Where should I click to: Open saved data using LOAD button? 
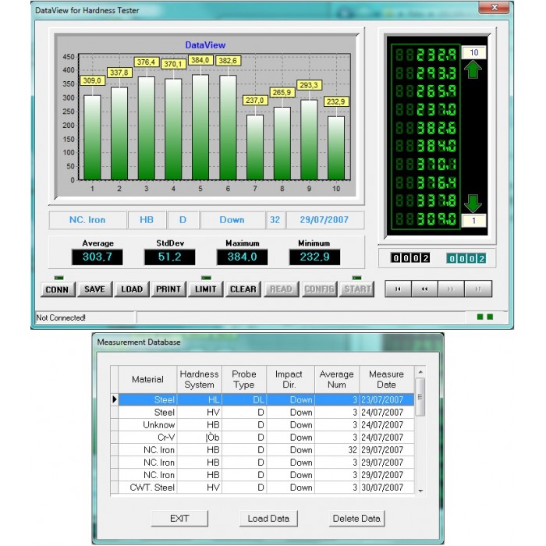(x=132, y=289)
